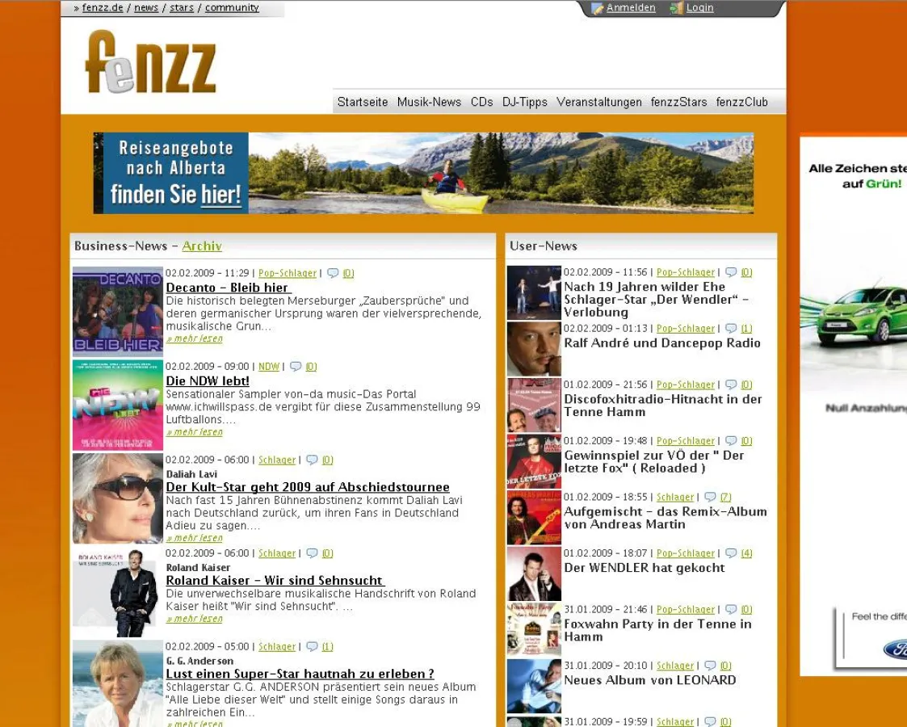Image resolution: width=907 pixels, height=727 pixels.
Task: Click mehr lesen under Daliah Lavi article
Action: pyautogui.click(x=195, y=537)
